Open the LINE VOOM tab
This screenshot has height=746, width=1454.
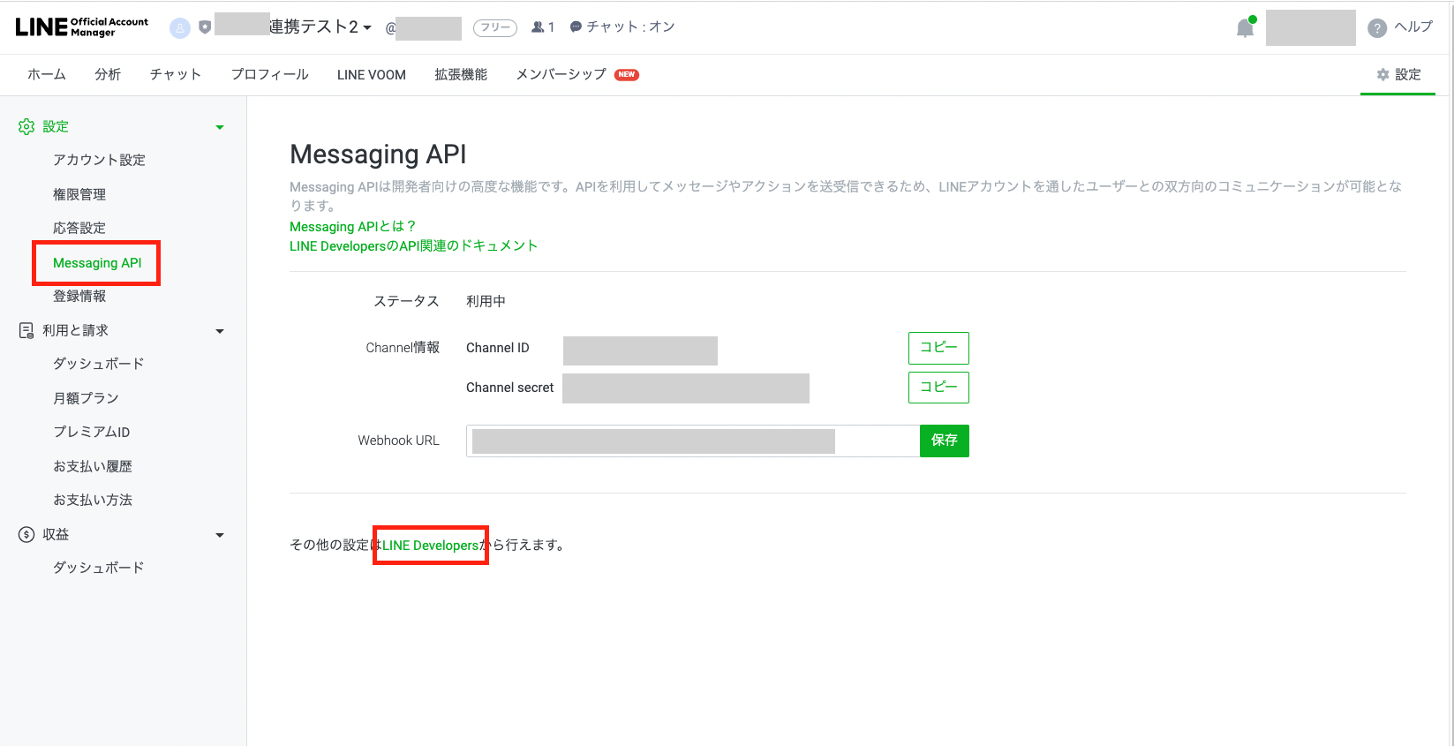(x=371, y=75)
